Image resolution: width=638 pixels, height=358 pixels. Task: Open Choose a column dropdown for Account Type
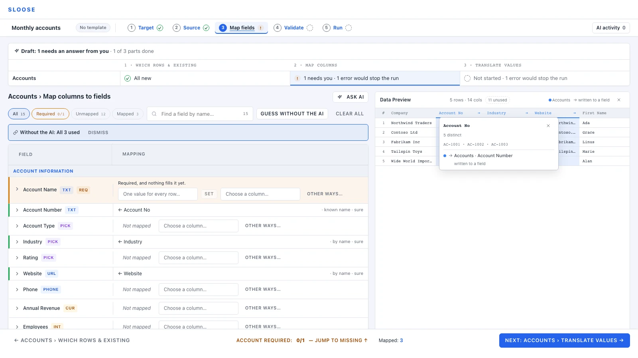pos(199,226)
